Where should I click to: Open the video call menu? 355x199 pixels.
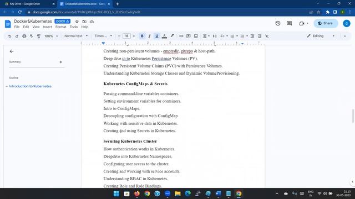[303, 23]
